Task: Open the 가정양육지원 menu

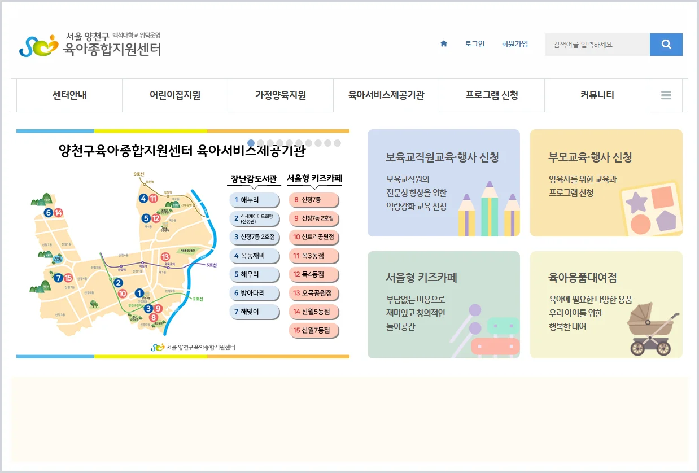Action: click(x=281, y=95)
